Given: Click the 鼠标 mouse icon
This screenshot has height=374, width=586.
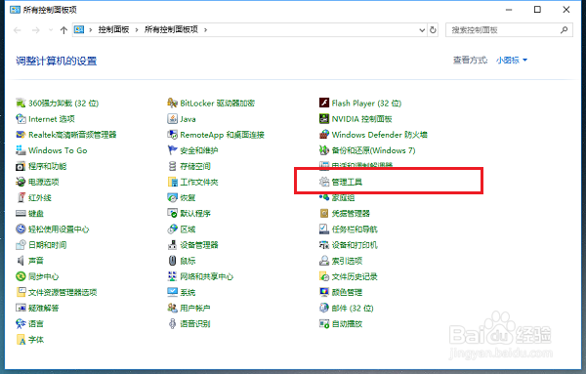Looking at the screenshot, I should click(x=172, y=261).
